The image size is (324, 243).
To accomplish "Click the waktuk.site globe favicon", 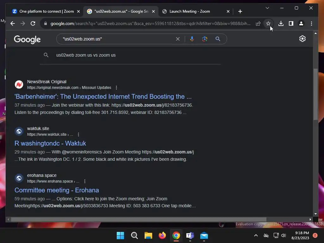I will pyautogui.click(x=19, y=131).
